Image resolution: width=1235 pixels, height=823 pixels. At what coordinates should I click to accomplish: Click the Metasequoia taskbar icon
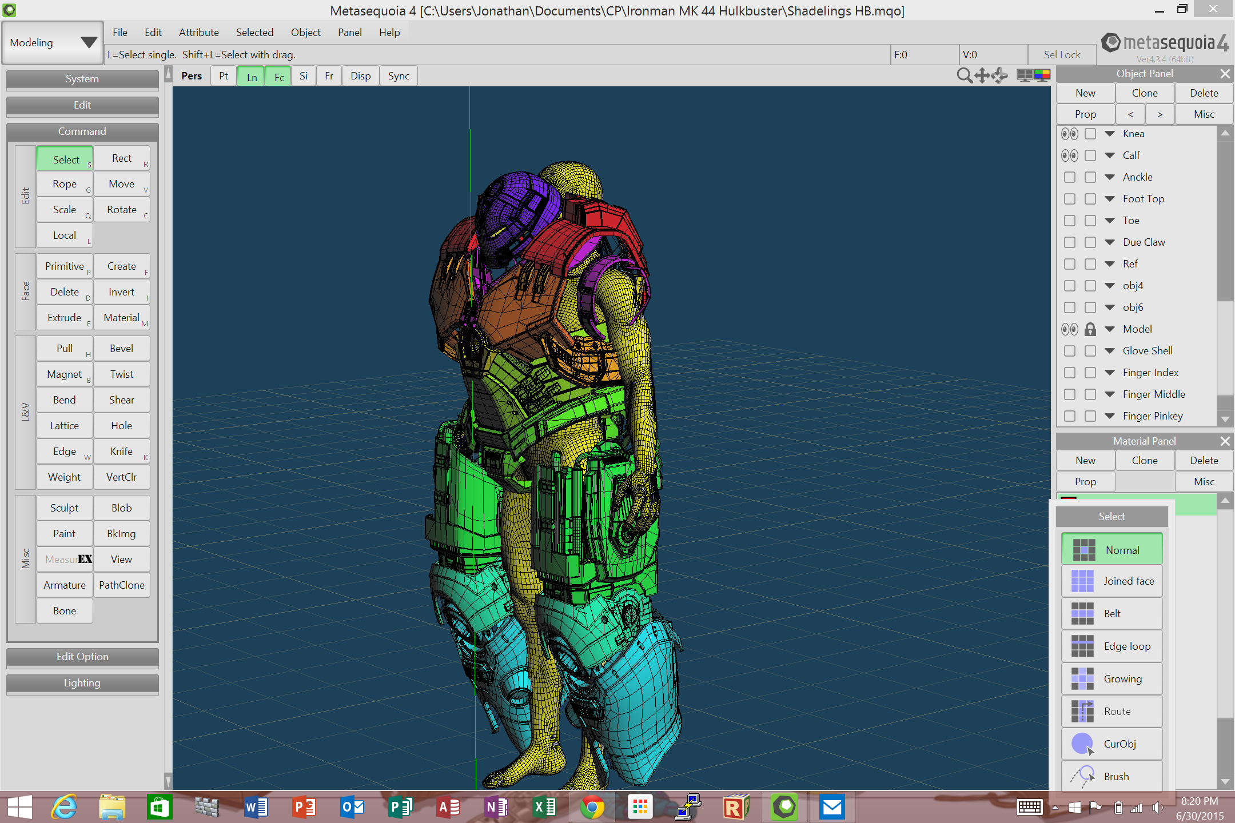(x=784, y=807)
